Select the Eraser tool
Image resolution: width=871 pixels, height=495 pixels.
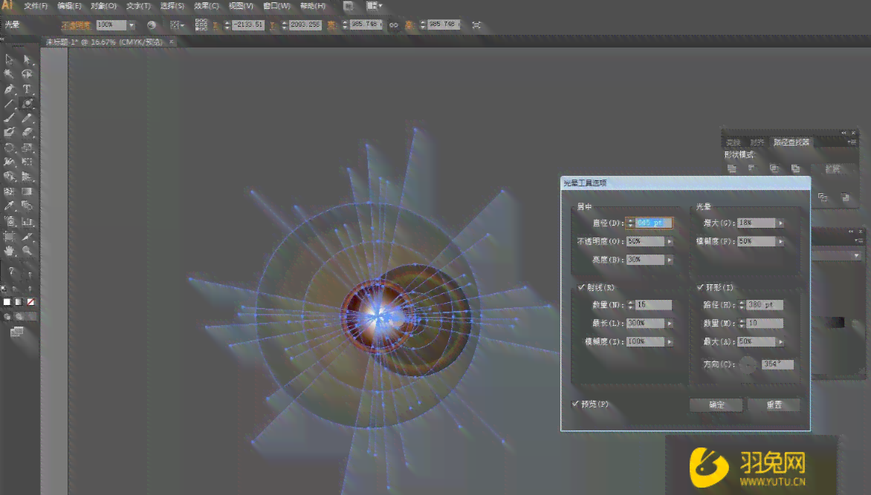27,133
